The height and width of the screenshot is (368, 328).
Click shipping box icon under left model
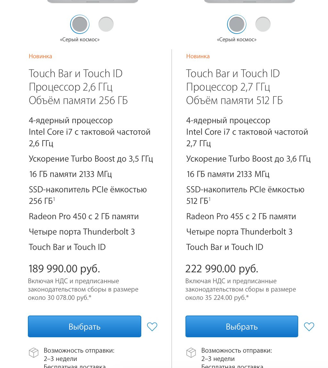pos(34,353)
